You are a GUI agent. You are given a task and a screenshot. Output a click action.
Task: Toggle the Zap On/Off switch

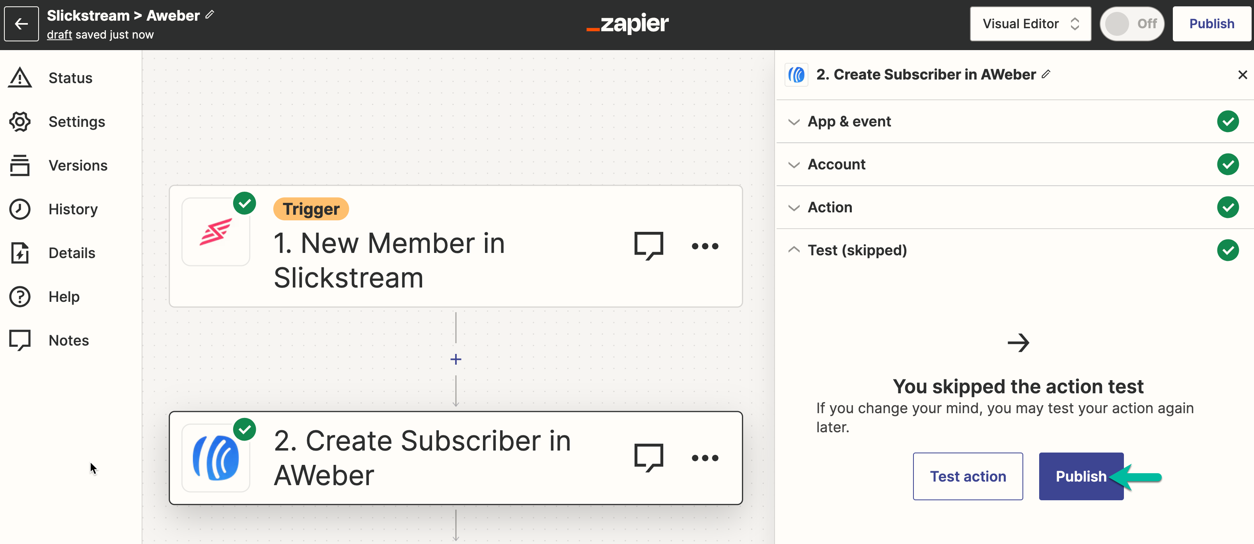[1132, 24]
